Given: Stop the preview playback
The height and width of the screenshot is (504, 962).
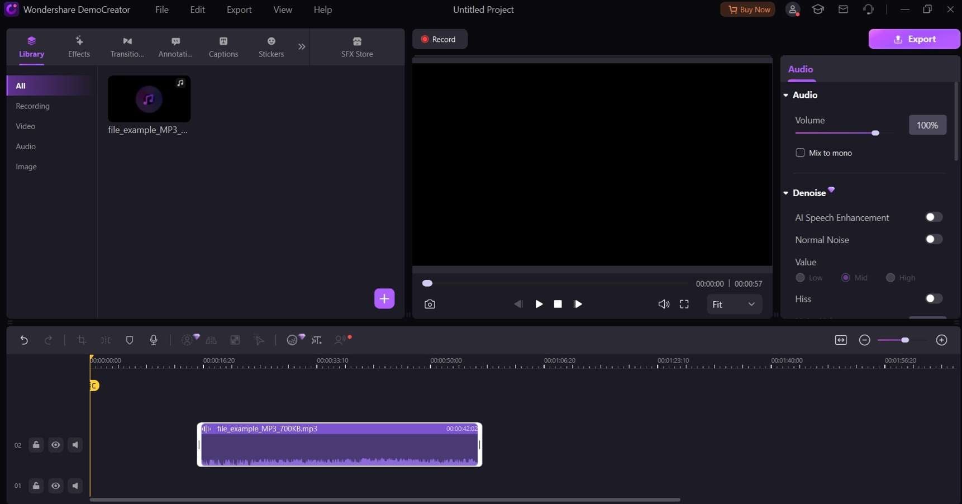Looking at the screenshot, I should tap(558, 304).
